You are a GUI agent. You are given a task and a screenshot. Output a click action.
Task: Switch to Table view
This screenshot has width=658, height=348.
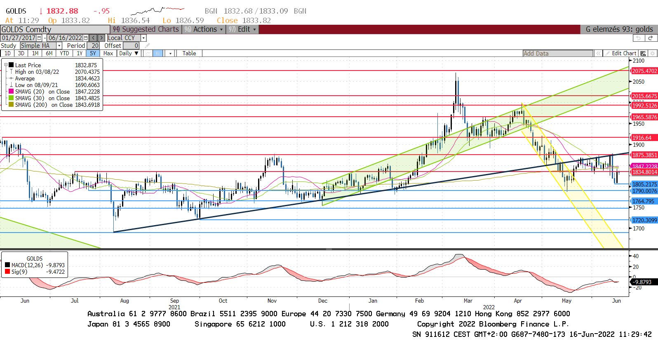pyautogui.click(x=189, y=53)
